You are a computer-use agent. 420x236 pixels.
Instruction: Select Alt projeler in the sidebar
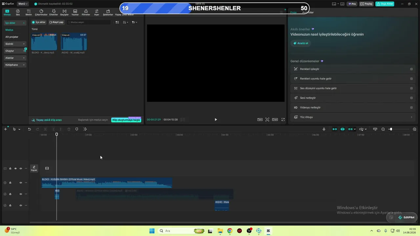pos(12,37)
